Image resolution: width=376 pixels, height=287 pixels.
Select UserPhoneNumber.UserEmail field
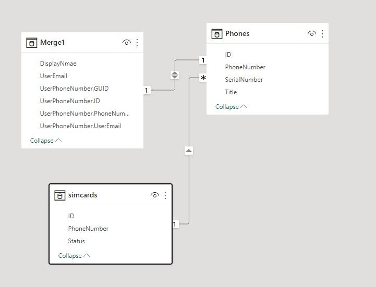[x=80, y=126]
